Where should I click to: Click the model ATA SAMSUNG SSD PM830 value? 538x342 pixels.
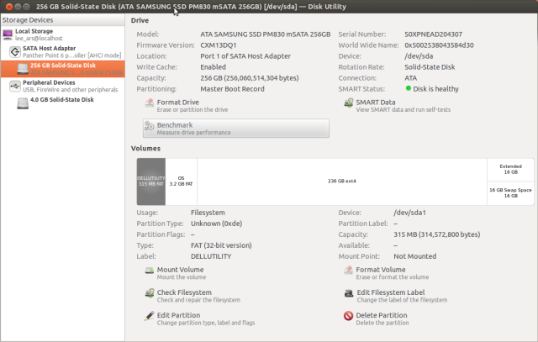[x=266, y=34]
